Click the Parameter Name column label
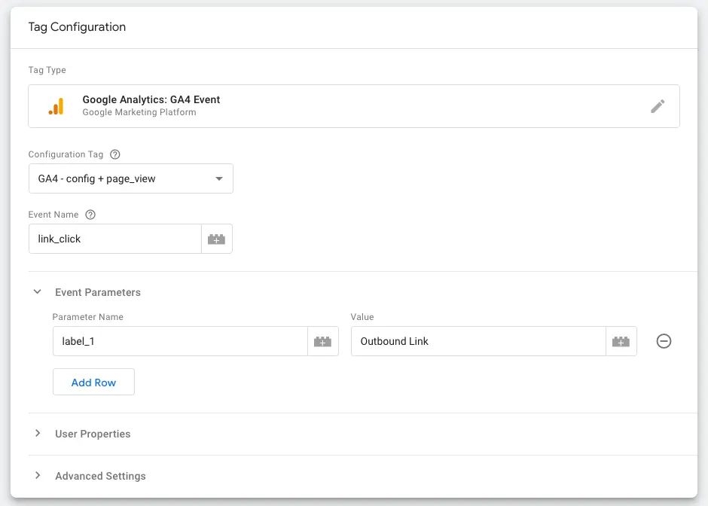 [x=87, y=317]
